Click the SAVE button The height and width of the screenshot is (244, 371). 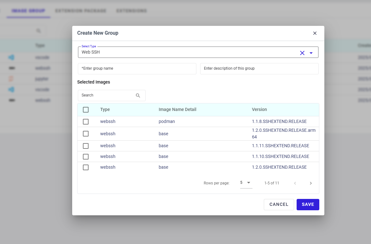[x=308, y=205]
